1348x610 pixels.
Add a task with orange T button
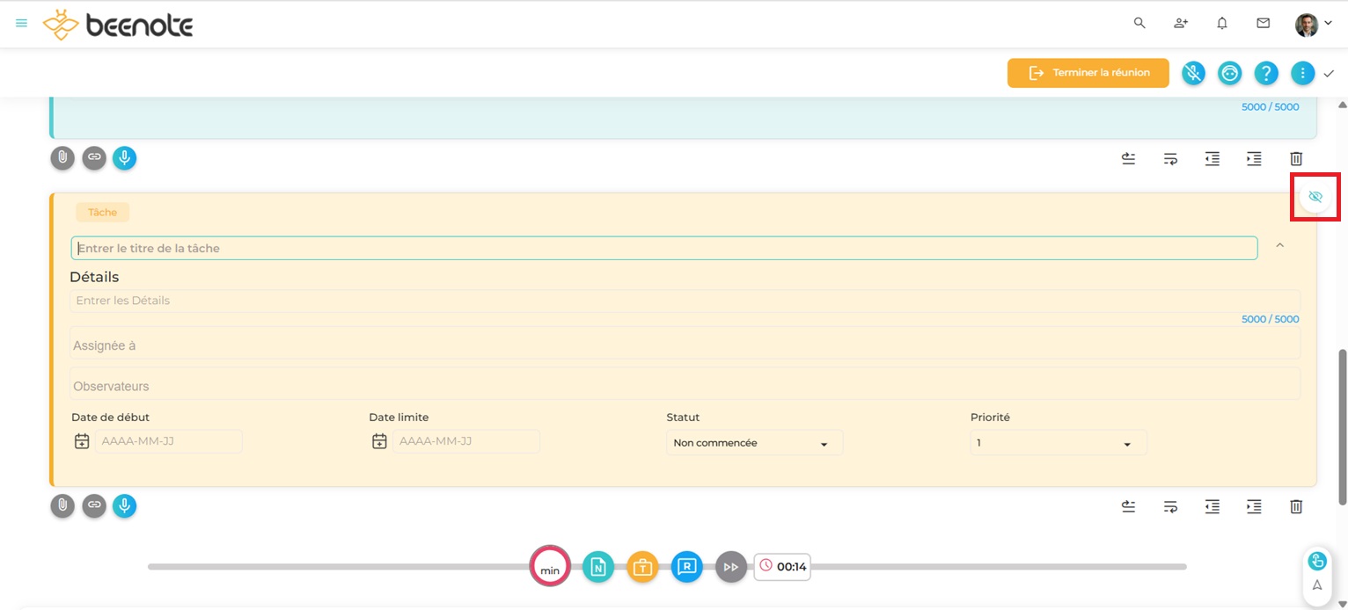(642, 567)
